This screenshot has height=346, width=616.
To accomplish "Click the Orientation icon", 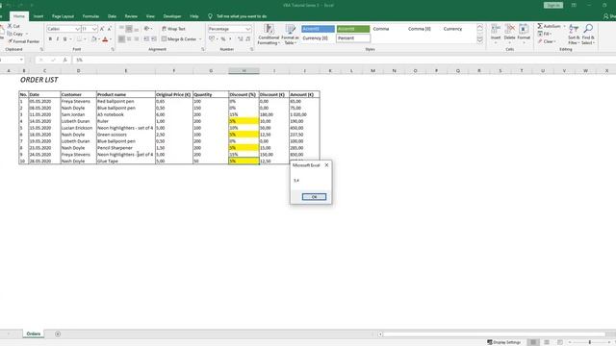I will click(147, 29).
